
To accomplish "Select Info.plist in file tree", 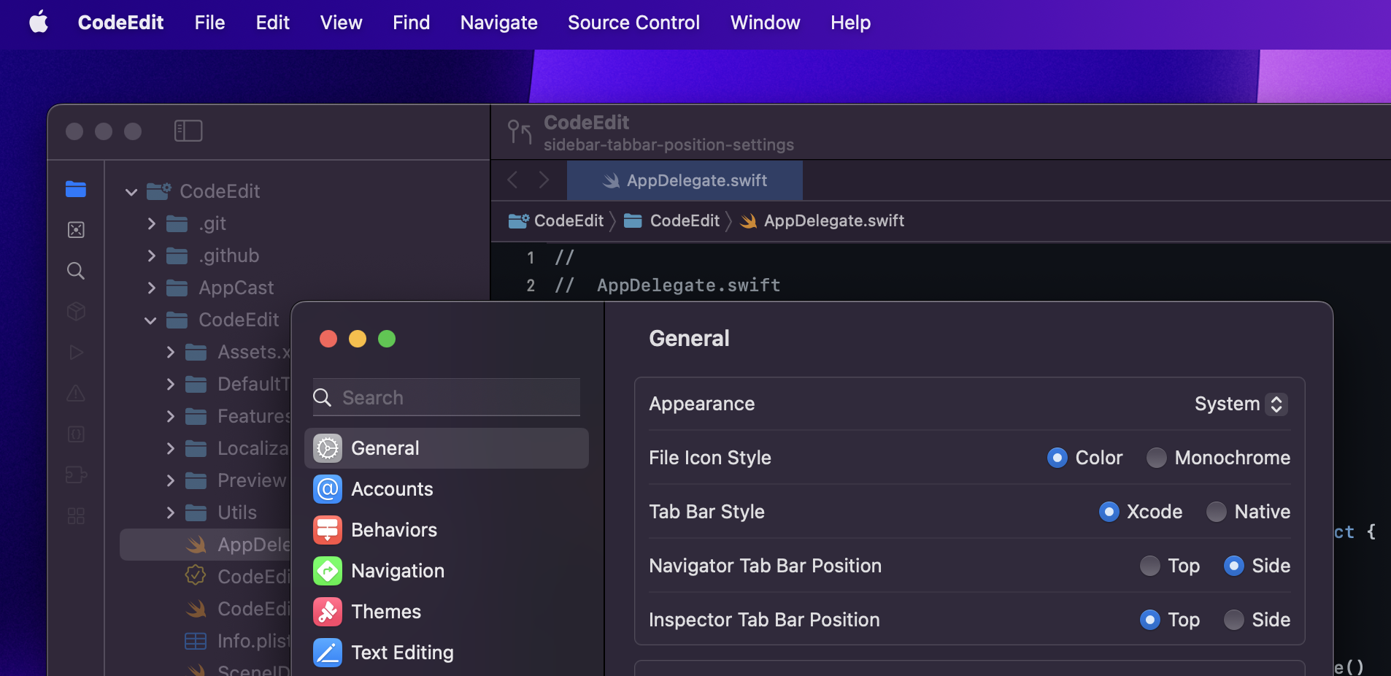I will (238, 641).
